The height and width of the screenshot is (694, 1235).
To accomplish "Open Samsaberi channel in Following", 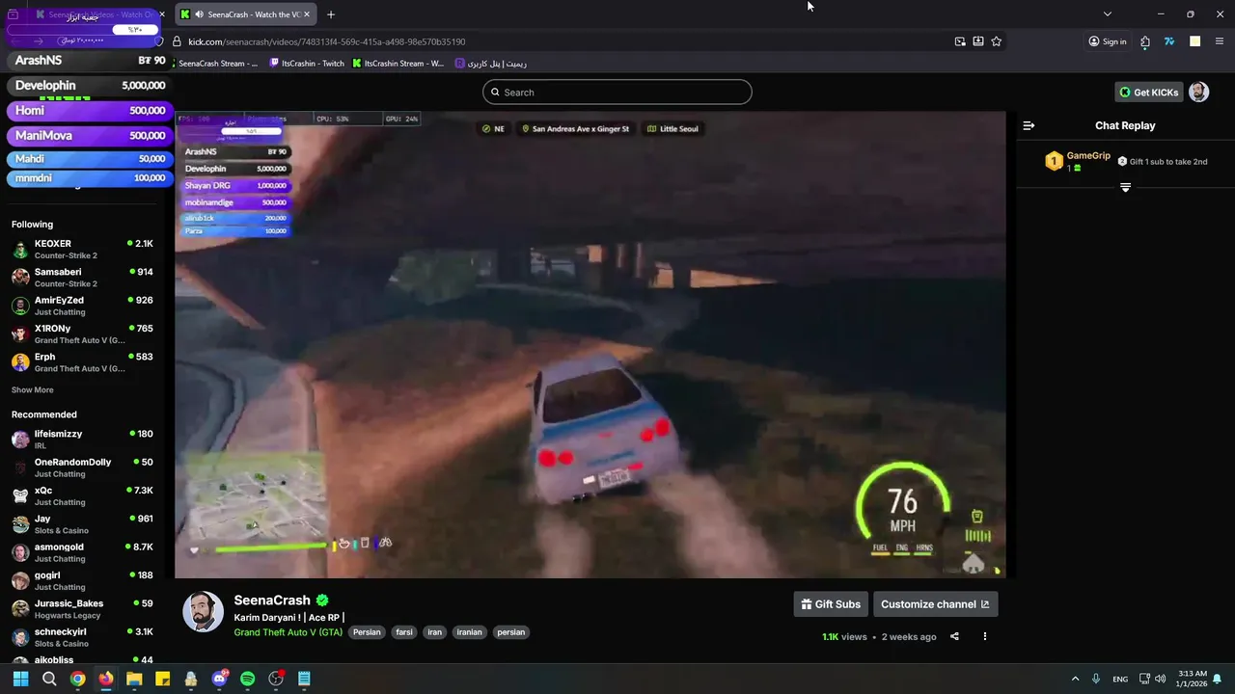I will coord(82,278).
